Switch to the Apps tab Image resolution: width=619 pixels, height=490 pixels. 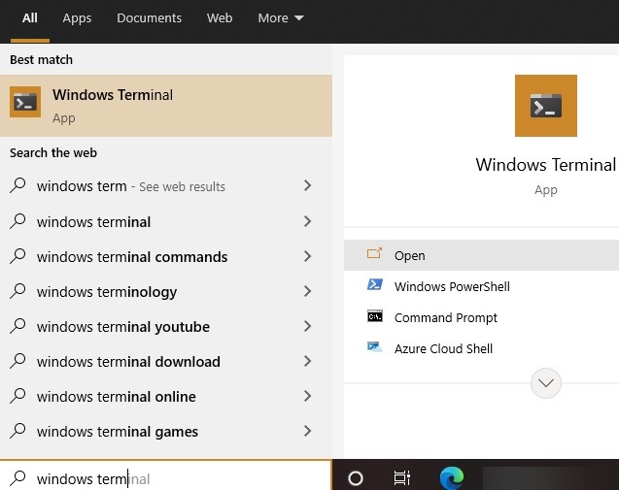(77, 18)
